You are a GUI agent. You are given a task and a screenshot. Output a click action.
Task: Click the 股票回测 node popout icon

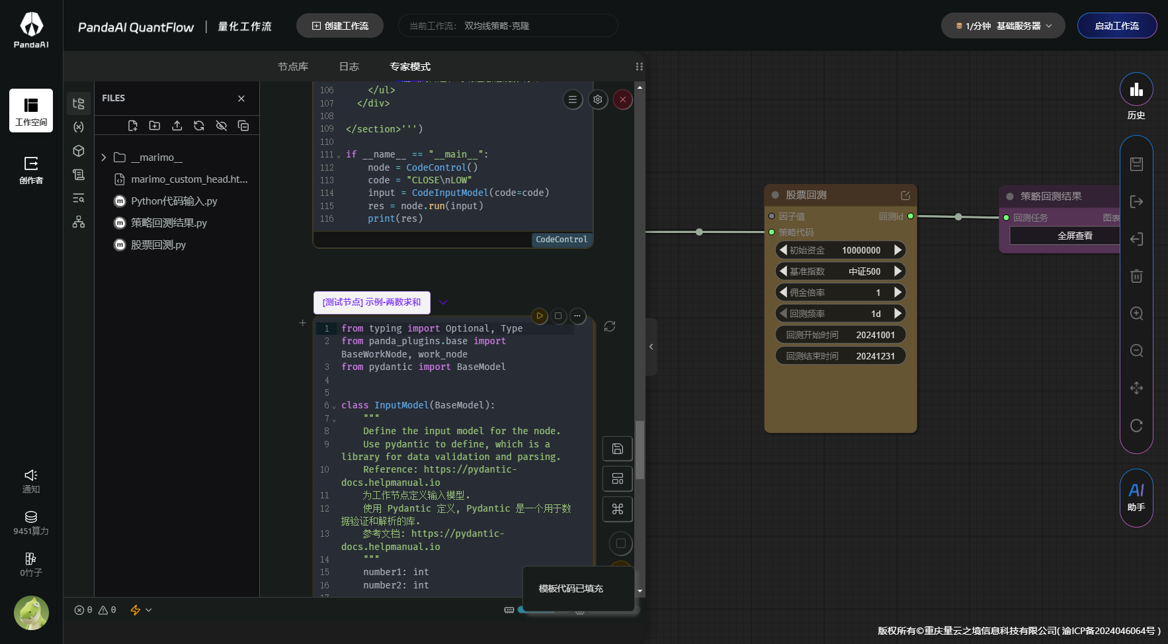tap(905, 195)
